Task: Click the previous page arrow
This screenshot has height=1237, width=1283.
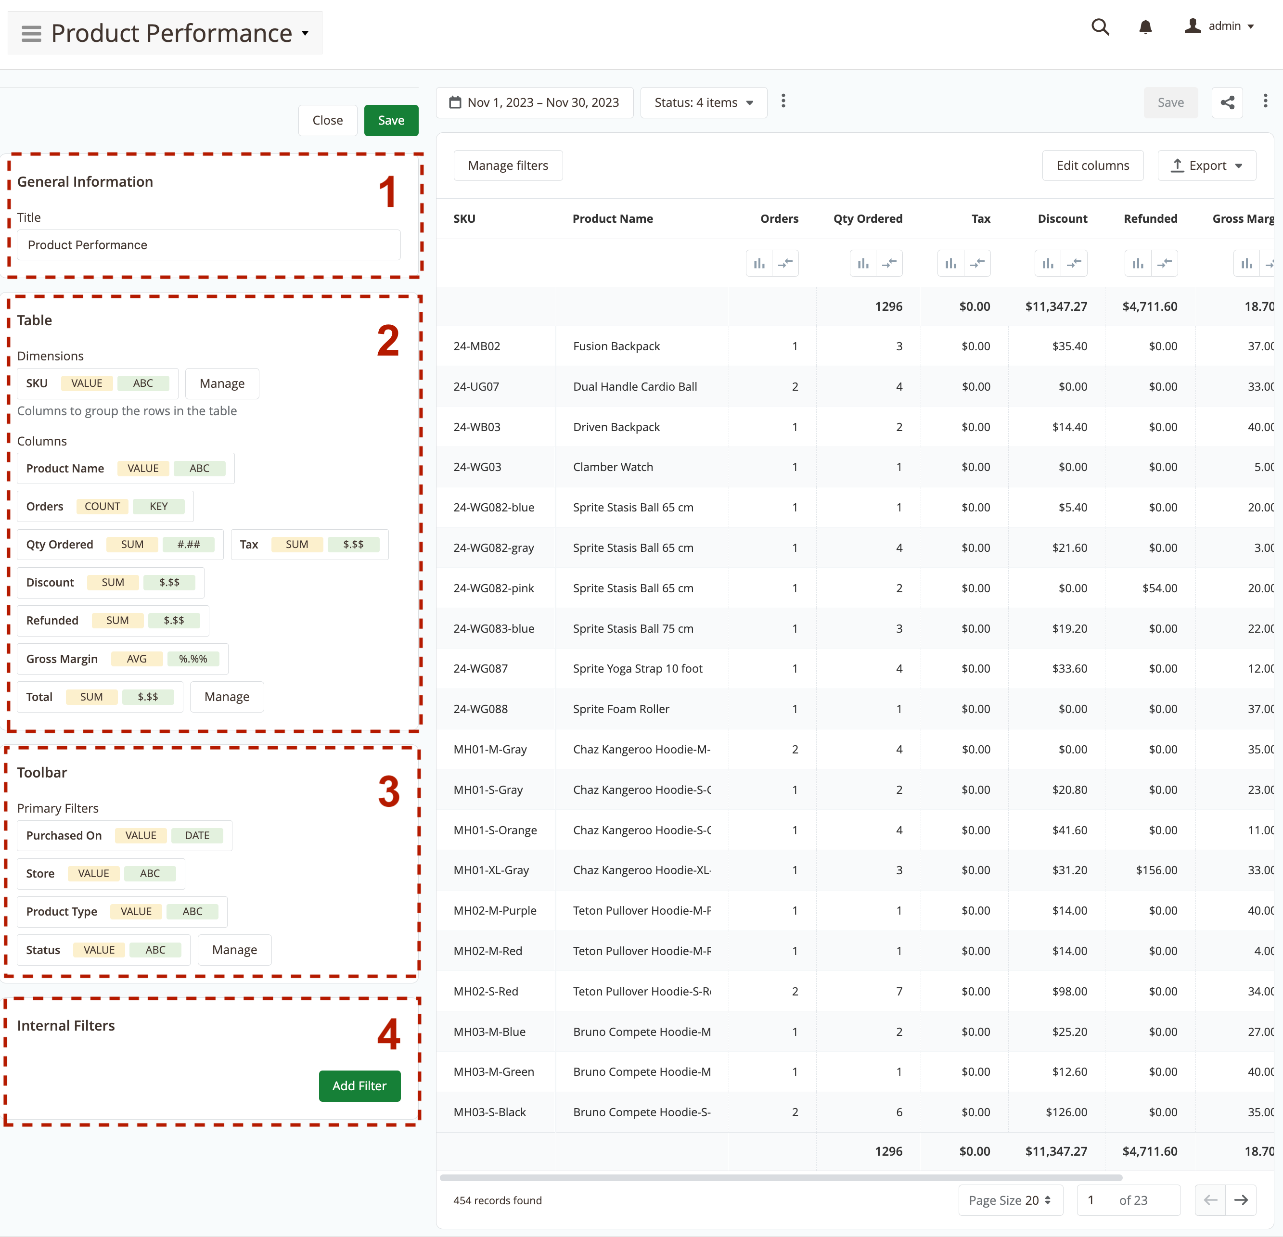Action: pos(1210,1200)
